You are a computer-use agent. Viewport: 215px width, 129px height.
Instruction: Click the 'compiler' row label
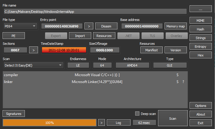point(11,75)
